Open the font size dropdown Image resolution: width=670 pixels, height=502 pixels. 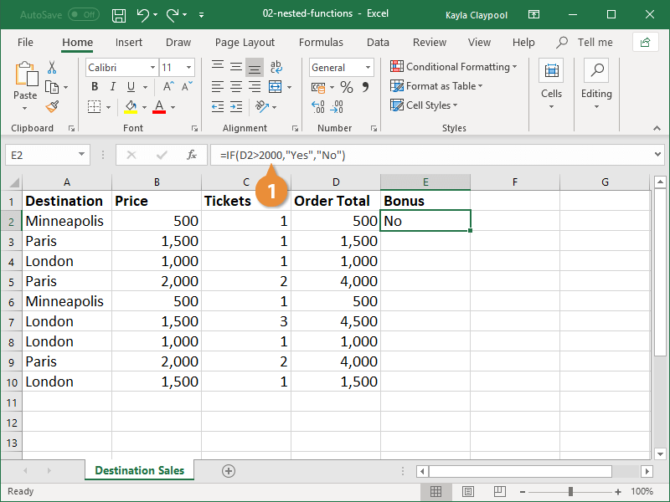[188, 68]
